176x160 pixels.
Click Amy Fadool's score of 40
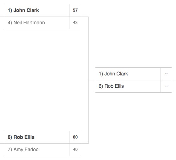(x=75, y=149)
